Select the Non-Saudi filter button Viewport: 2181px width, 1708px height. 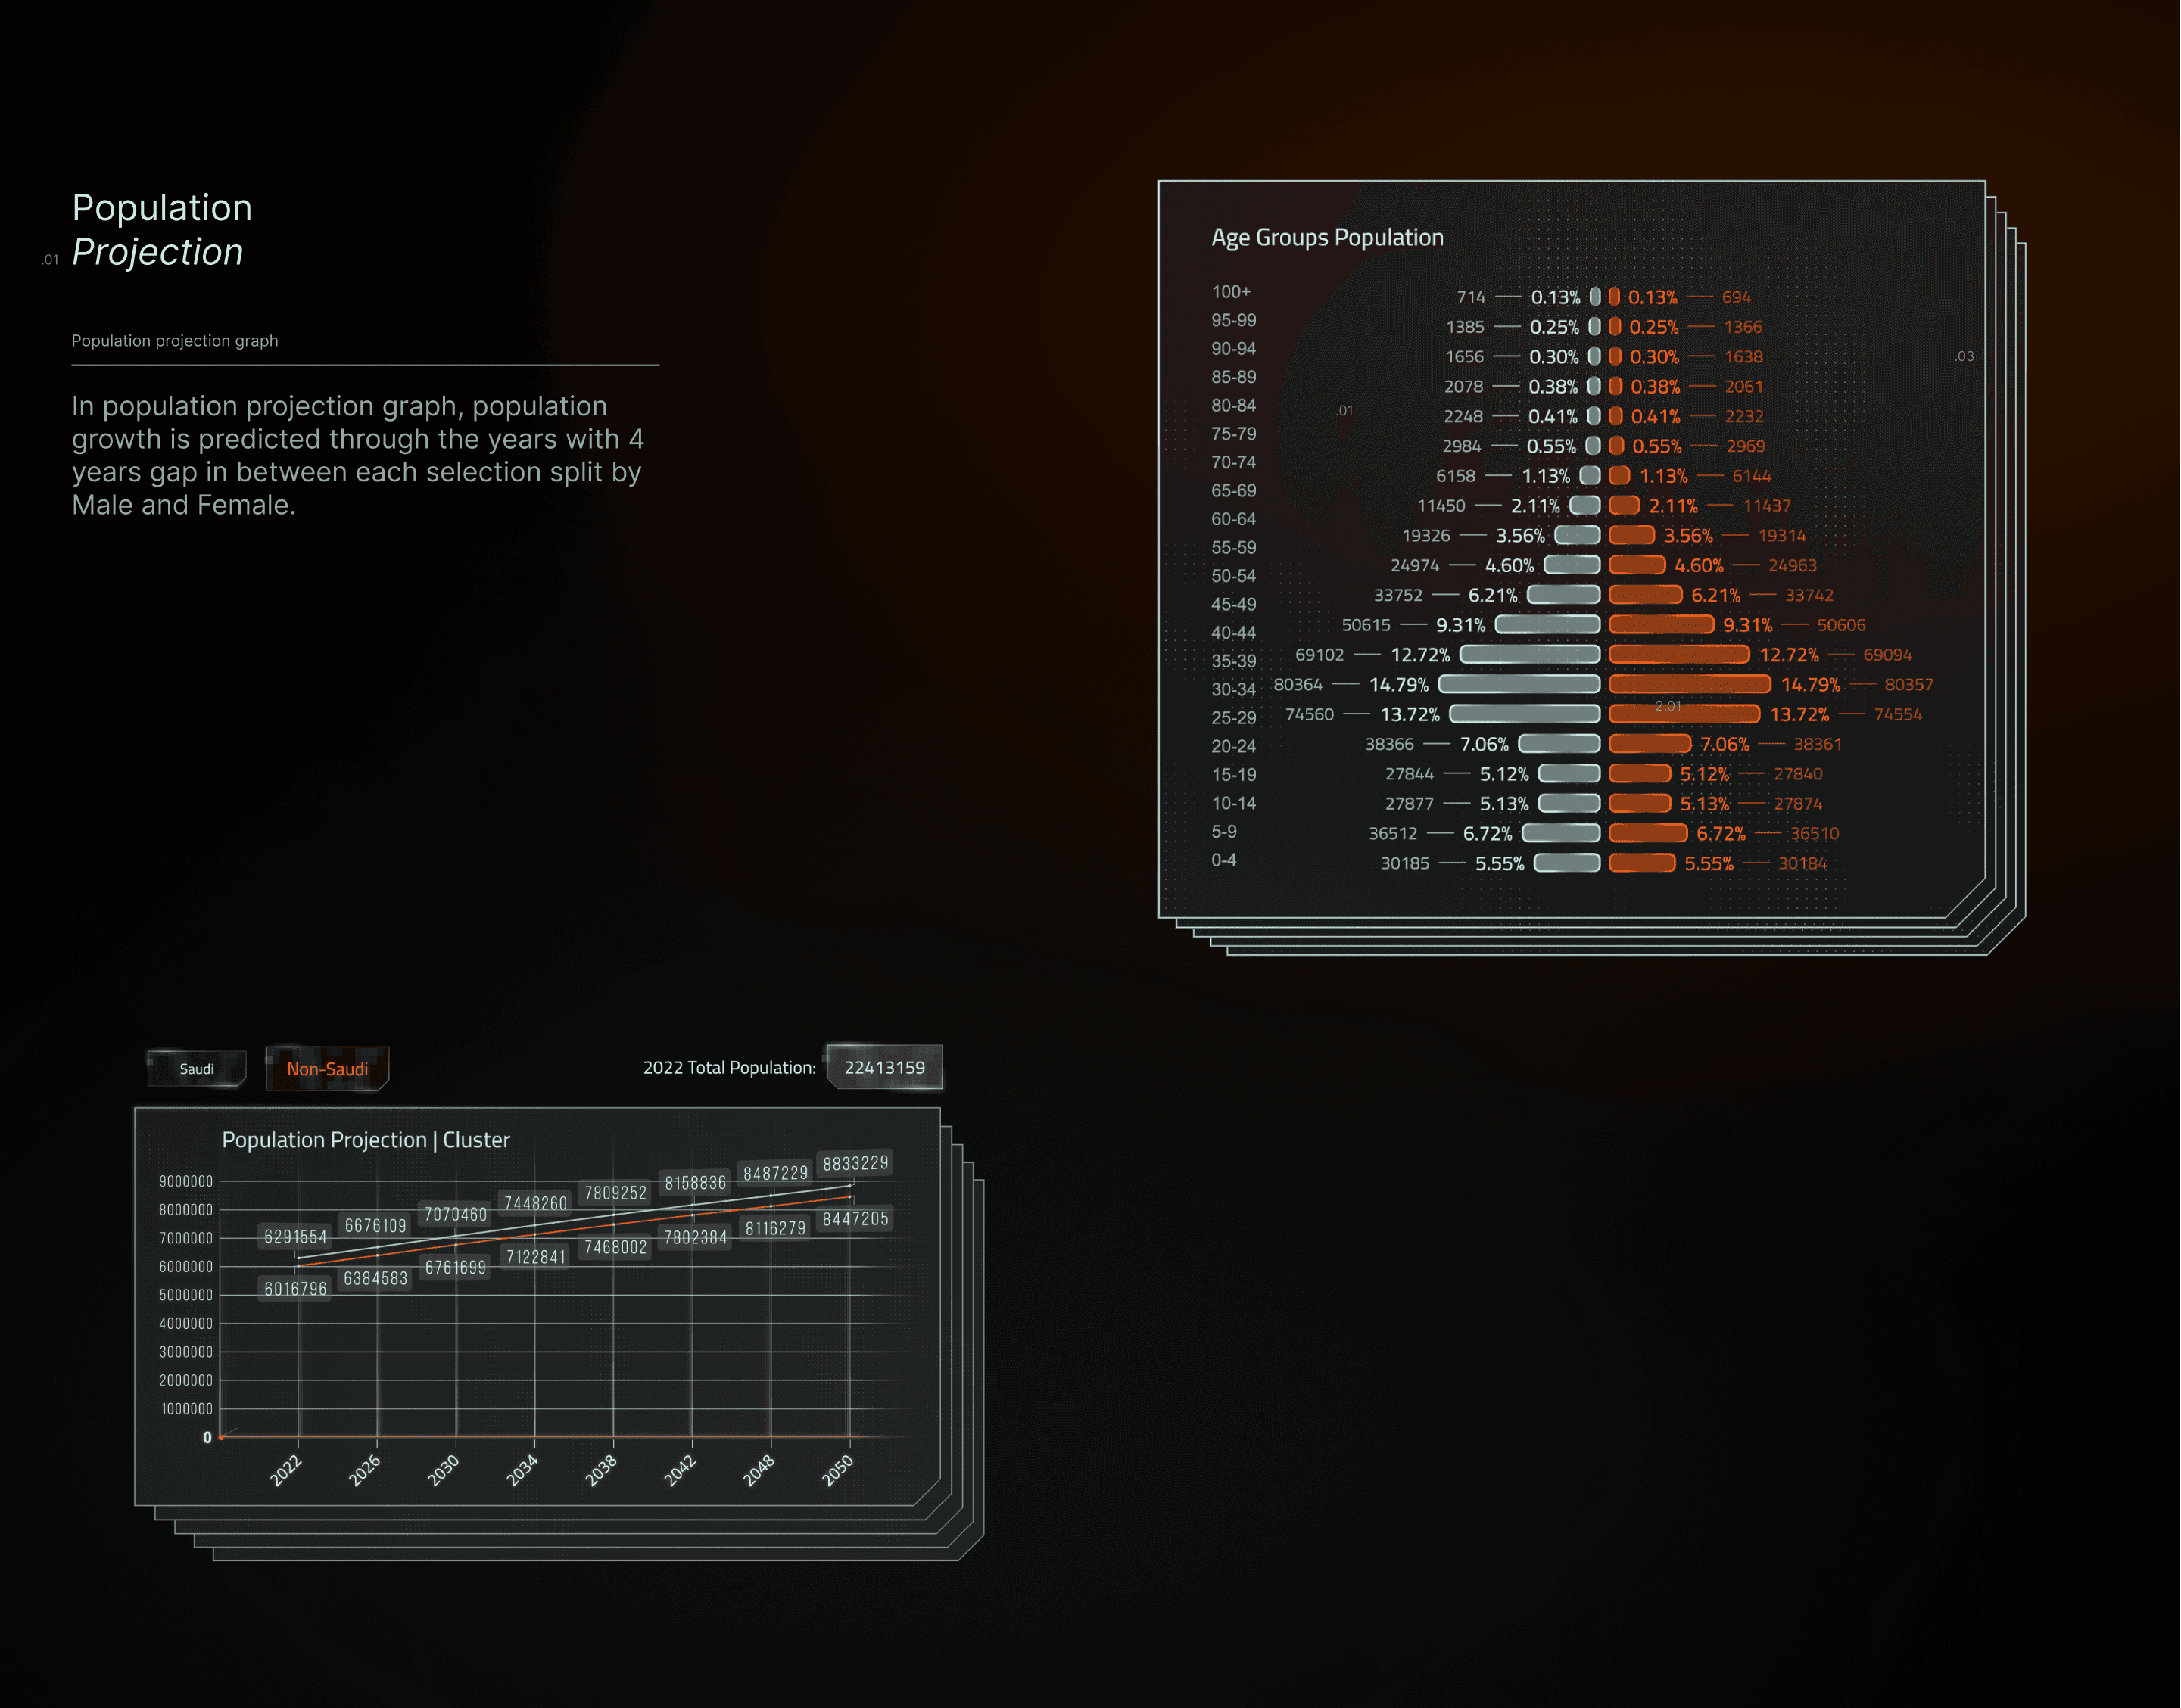click(327, 1068)
